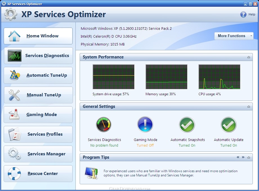This screenshot has height=191, width=259.
Task: Click the Intel Celeron CPU info line
Action: [108, 37]
